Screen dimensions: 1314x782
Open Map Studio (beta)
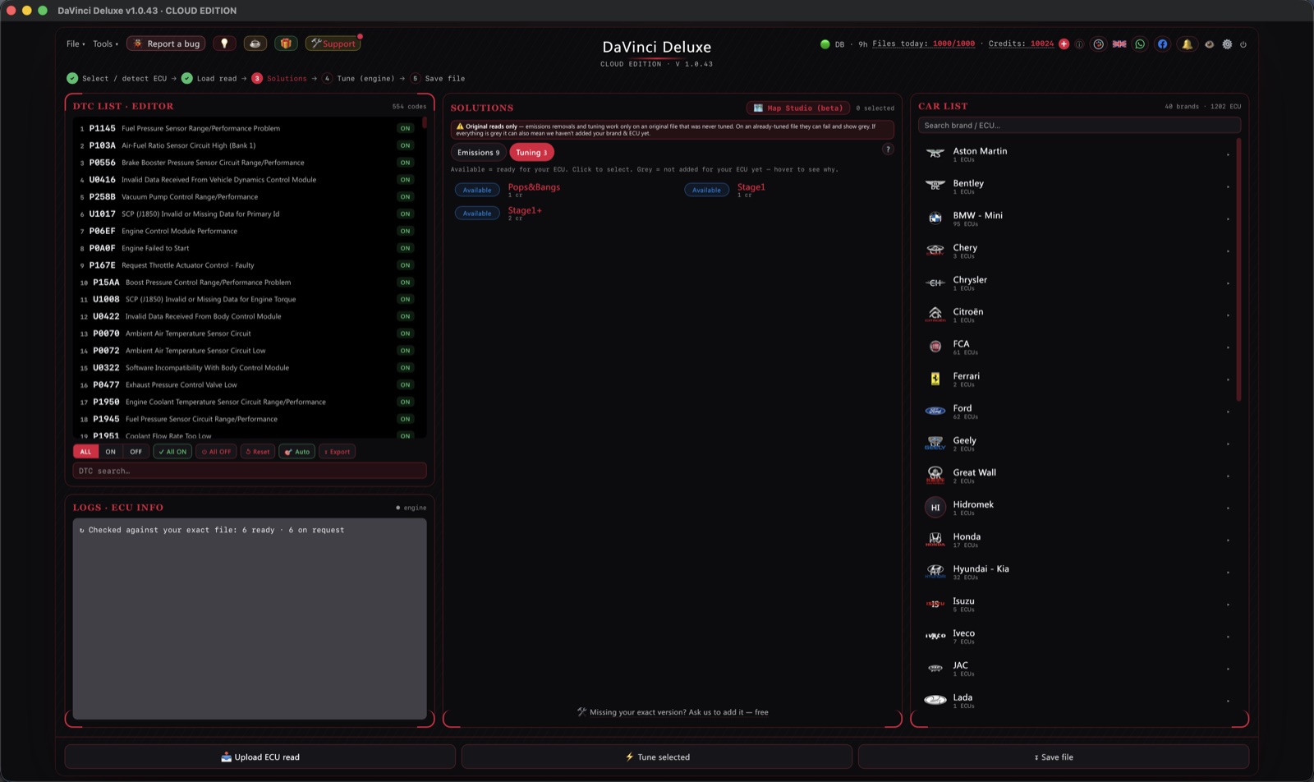797,108
